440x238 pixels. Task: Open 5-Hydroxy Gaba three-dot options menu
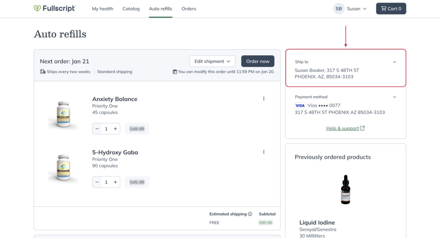[x=263, y=152]
